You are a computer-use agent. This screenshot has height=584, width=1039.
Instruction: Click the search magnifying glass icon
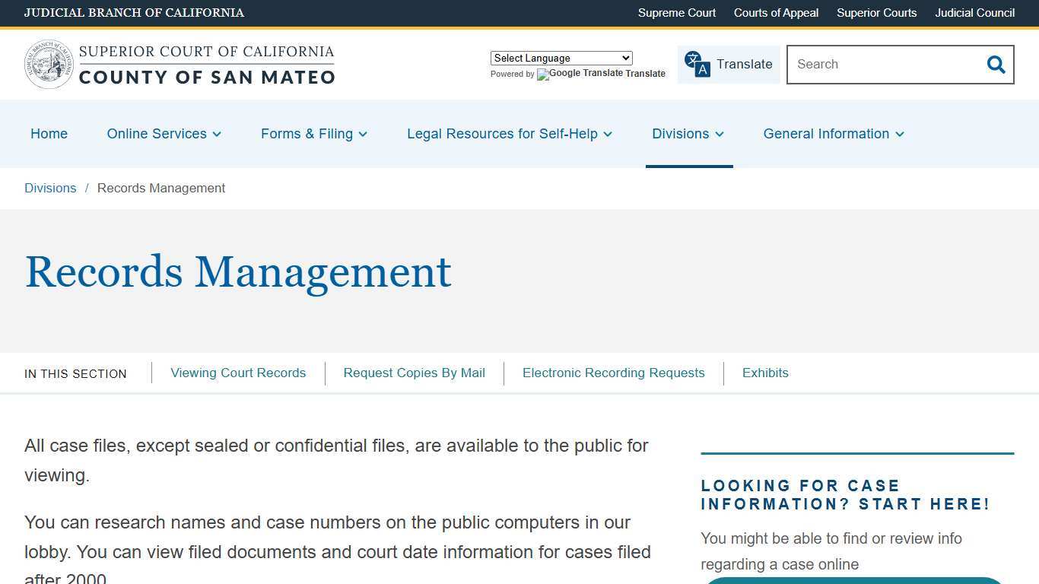(996, 65)
